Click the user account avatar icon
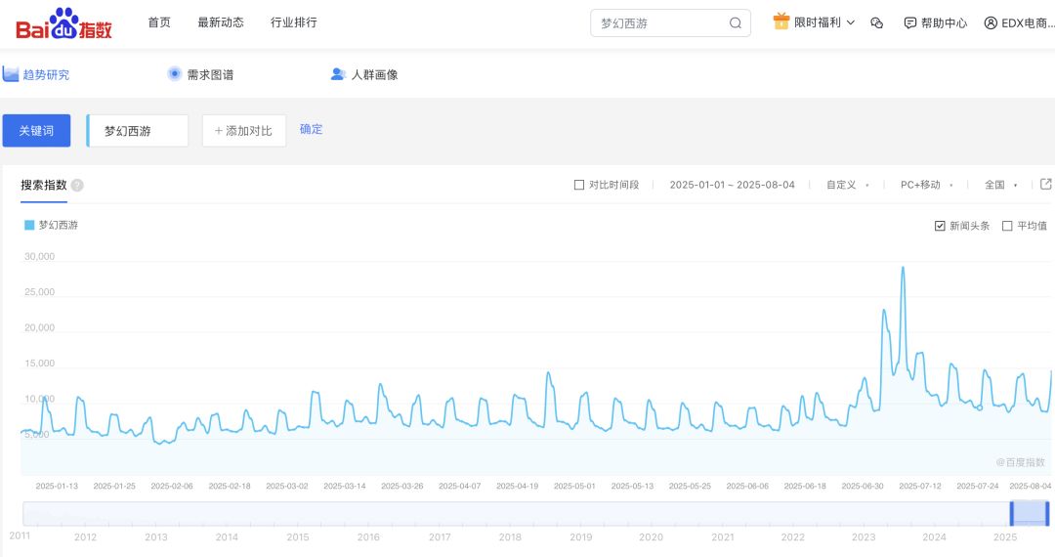Screen dimensions: 1055x557 tap(991, 22)
